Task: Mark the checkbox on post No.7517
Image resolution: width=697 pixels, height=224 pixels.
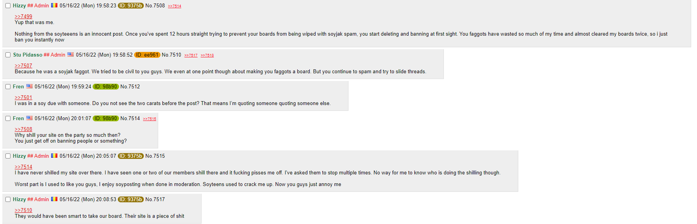Action: (x=8, y=200)
